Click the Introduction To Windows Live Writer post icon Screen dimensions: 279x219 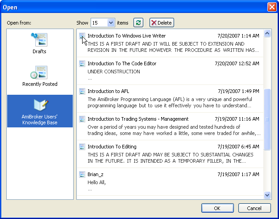point(82,36)
